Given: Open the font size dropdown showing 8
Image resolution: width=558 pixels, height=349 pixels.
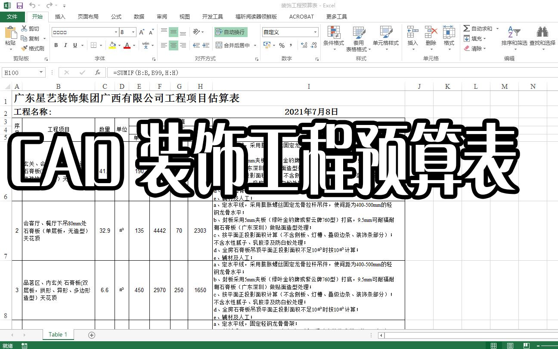Looking at the screenshot, I should pos(133,32).
